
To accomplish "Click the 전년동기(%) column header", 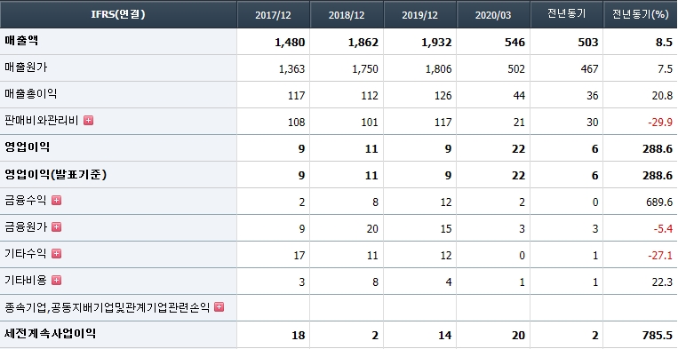I will (641, 15).
